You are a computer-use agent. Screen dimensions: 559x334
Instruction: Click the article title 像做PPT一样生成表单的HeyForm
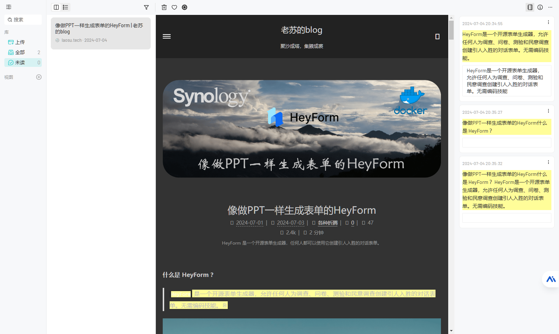pos(301,210)
